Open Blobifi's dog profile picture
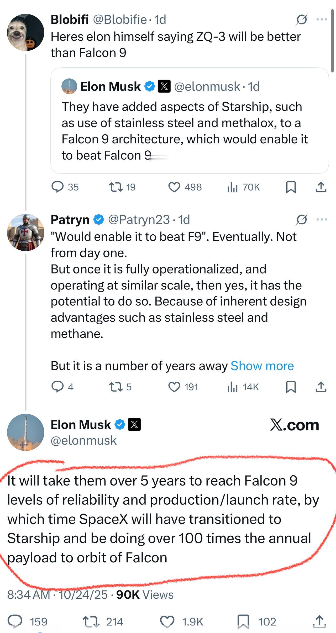 [x=25, y=32]
